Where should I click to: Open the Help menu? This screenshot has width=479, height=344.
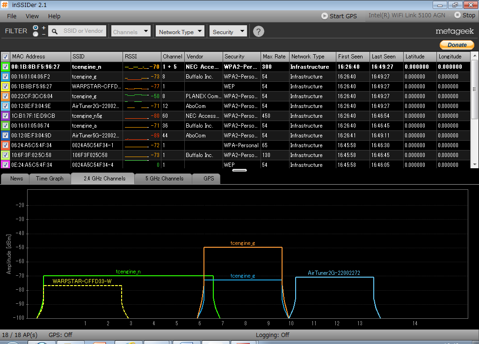point(54,16)
